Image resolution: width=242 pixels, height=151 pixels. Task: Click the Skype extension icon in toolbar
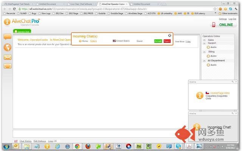pyautogui.click(x=231, y=9)
